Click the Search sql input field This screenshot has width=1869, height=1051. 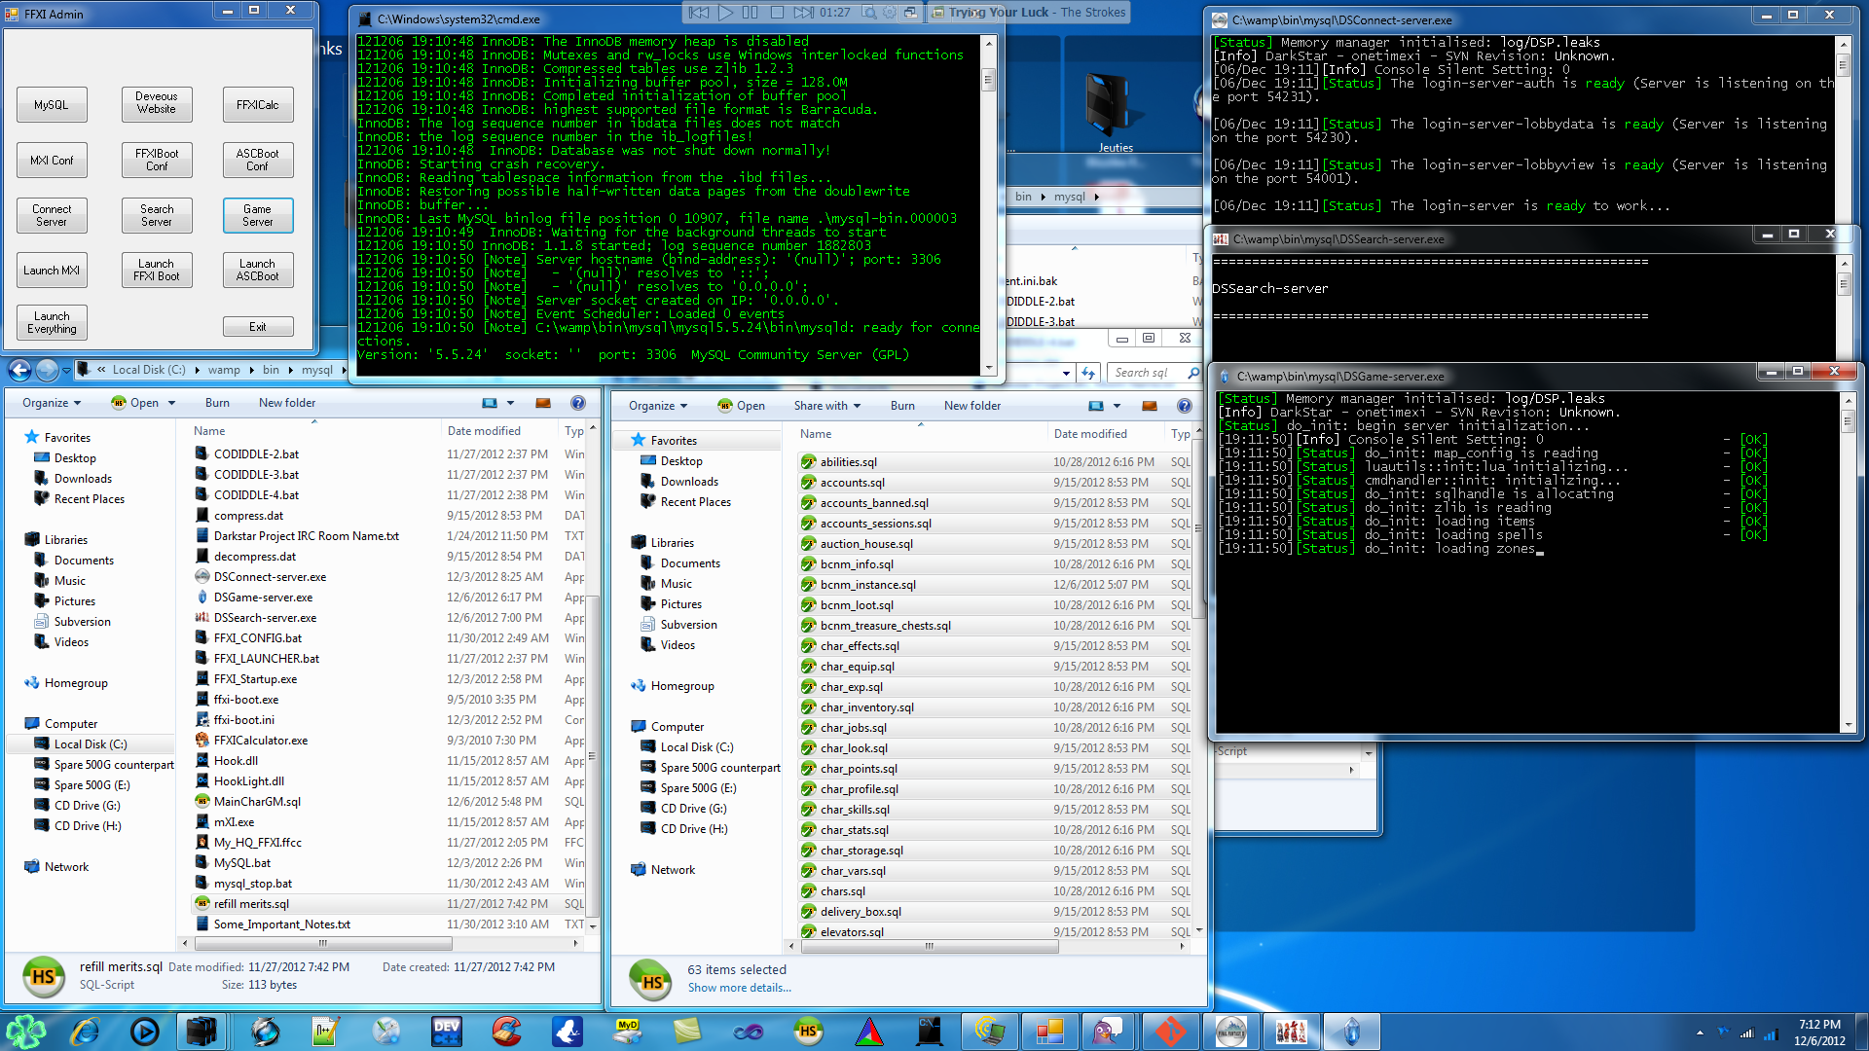[x=1144, y=373]
